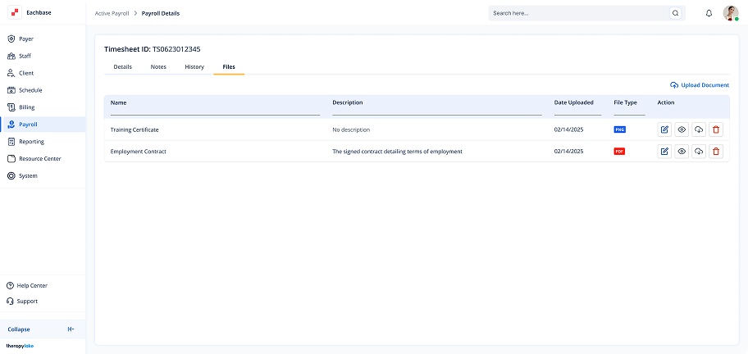Click Training Certificate's 02/14/2025 date

[x=568, y=129]
